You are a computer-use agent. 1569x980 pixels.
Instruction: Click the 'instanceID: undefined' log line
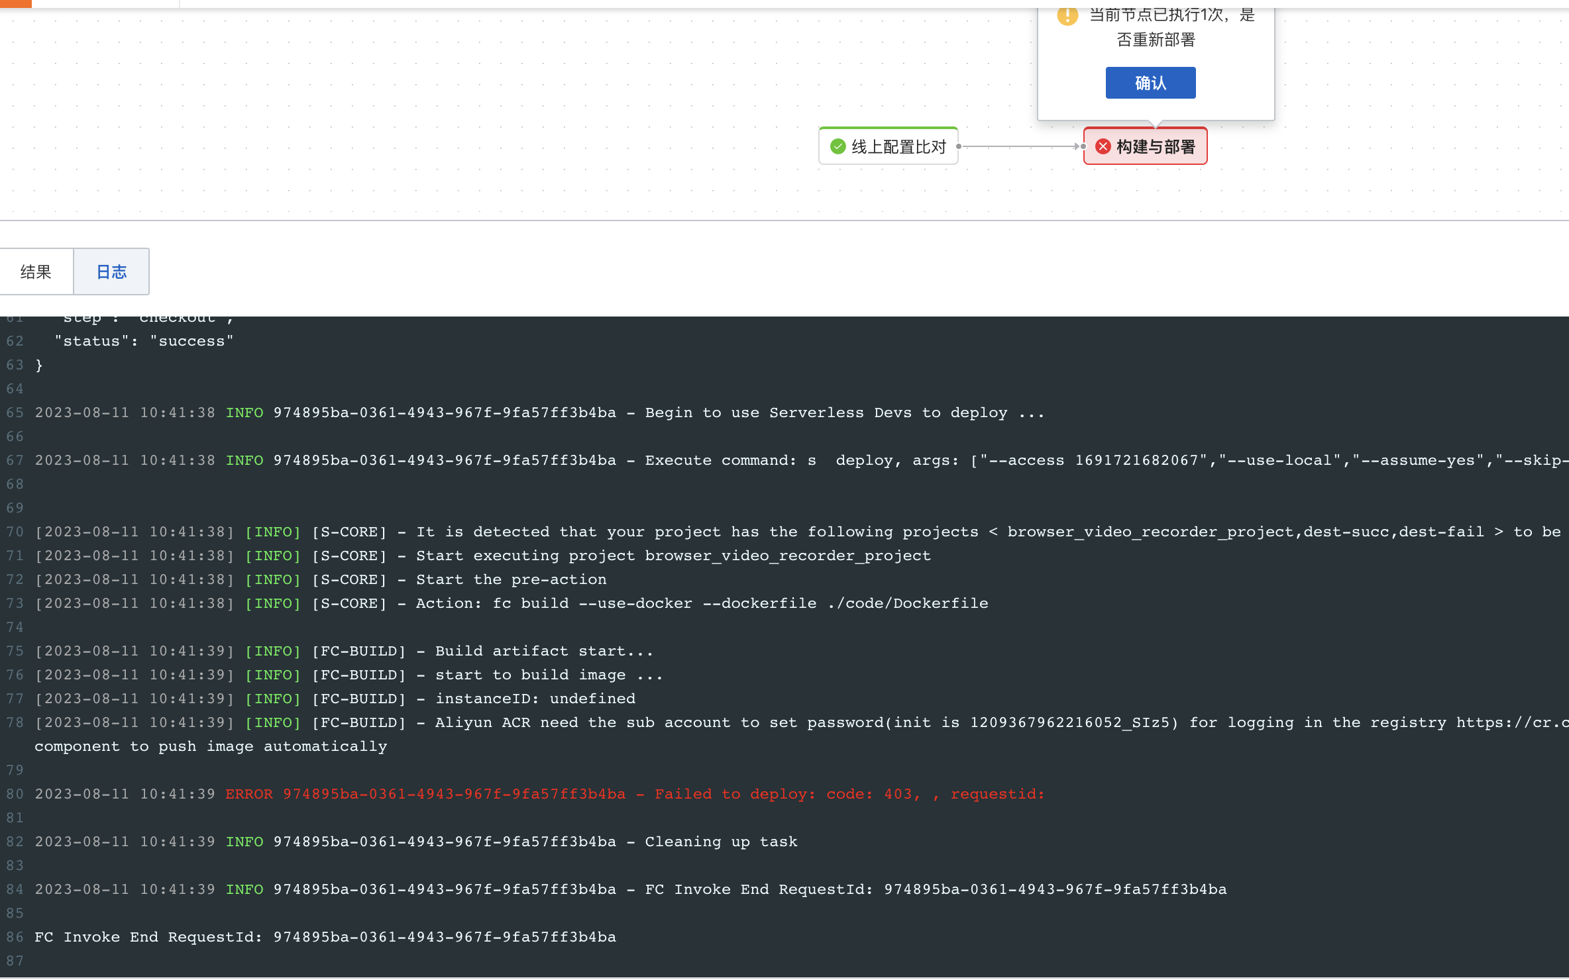pos(335,699)
